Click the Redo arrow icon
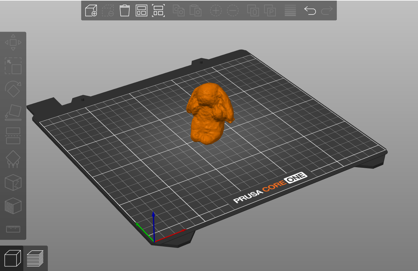418x271 pixels. (x=327, y=11)
